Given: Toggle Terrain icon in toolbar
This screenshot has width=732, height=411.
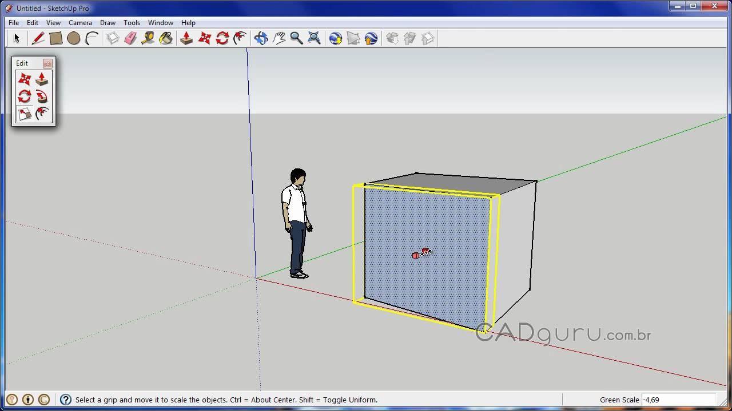Looking at the screenshot, I should click(353, 38).
